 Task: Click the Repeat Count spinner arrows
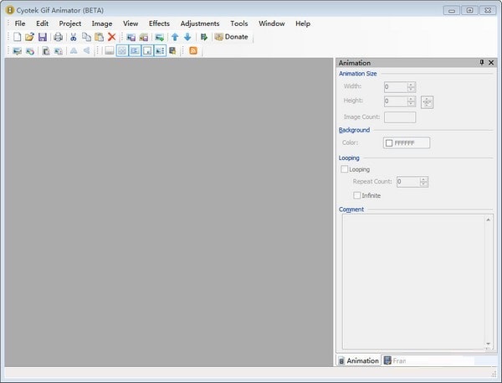click(x=424, y=181)
